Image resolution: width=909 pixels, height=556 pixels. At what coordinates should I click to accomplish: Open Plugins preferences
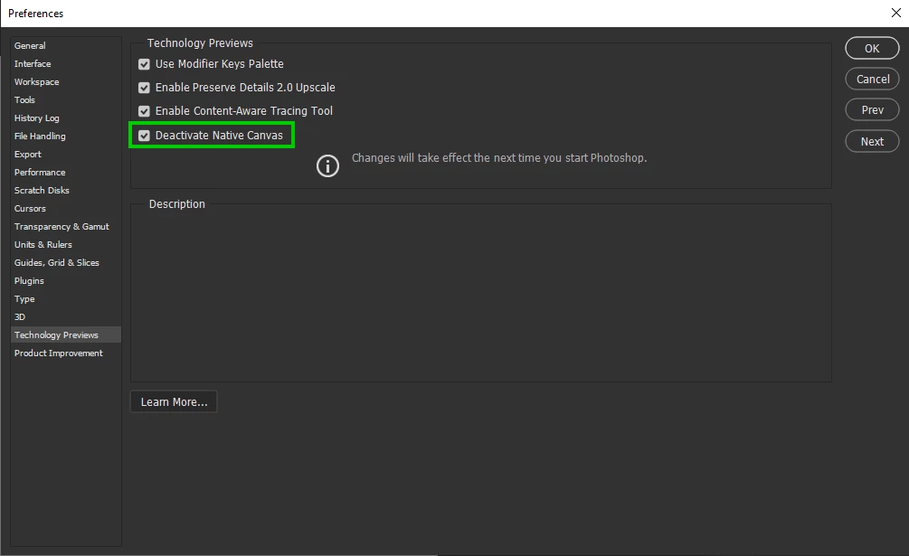coord(65,281)
